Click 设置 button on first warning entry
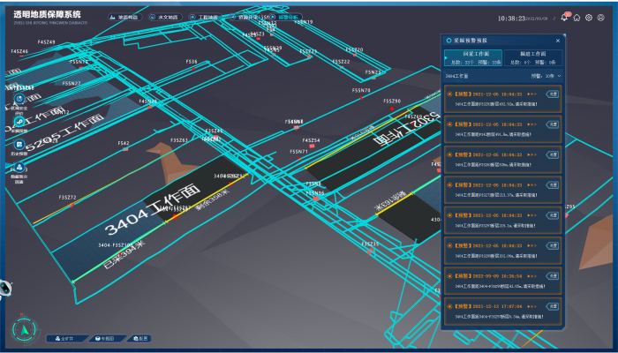Screen dimensions: 618x353 tap(553, 94)
